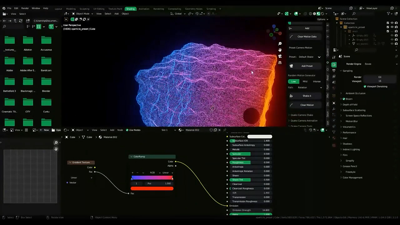Click the ColorRamp gradient bar
Image resolution: width=400 pixels, height=225 pixels.
click(152, 178)
